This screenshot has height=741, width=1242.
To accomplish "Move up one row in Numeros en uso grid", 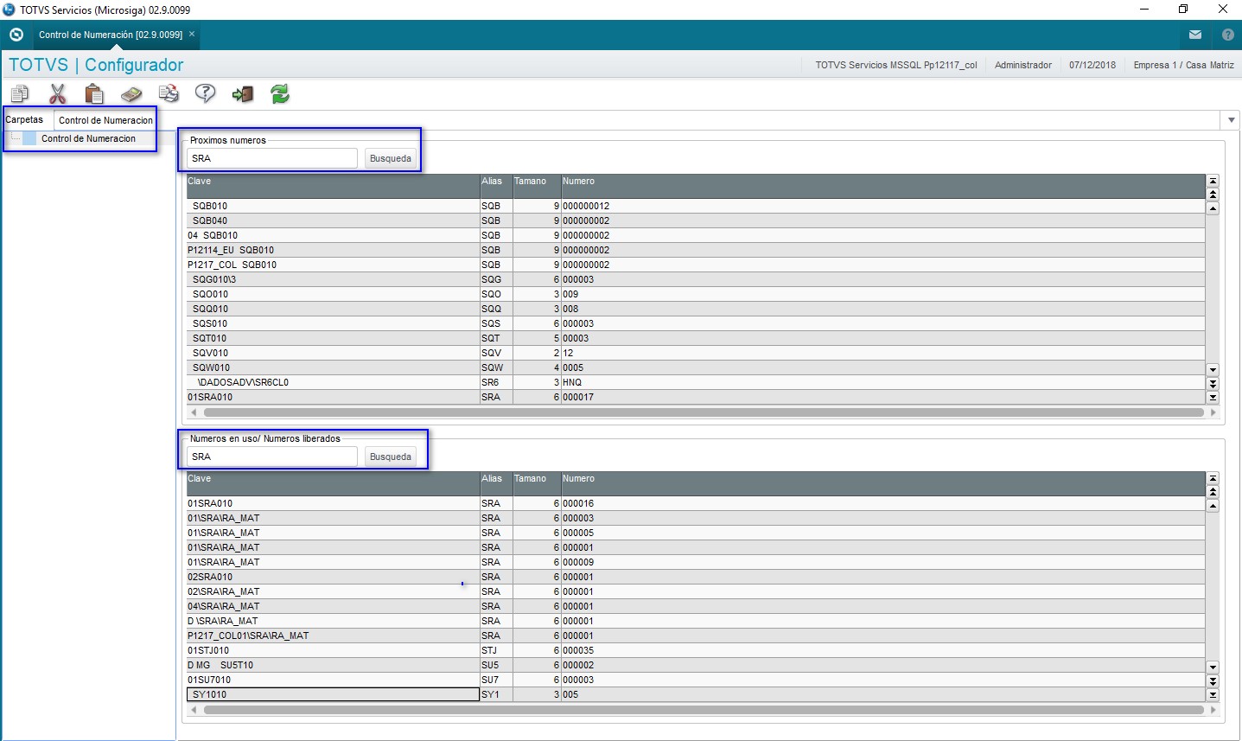I will point(1213,506).
